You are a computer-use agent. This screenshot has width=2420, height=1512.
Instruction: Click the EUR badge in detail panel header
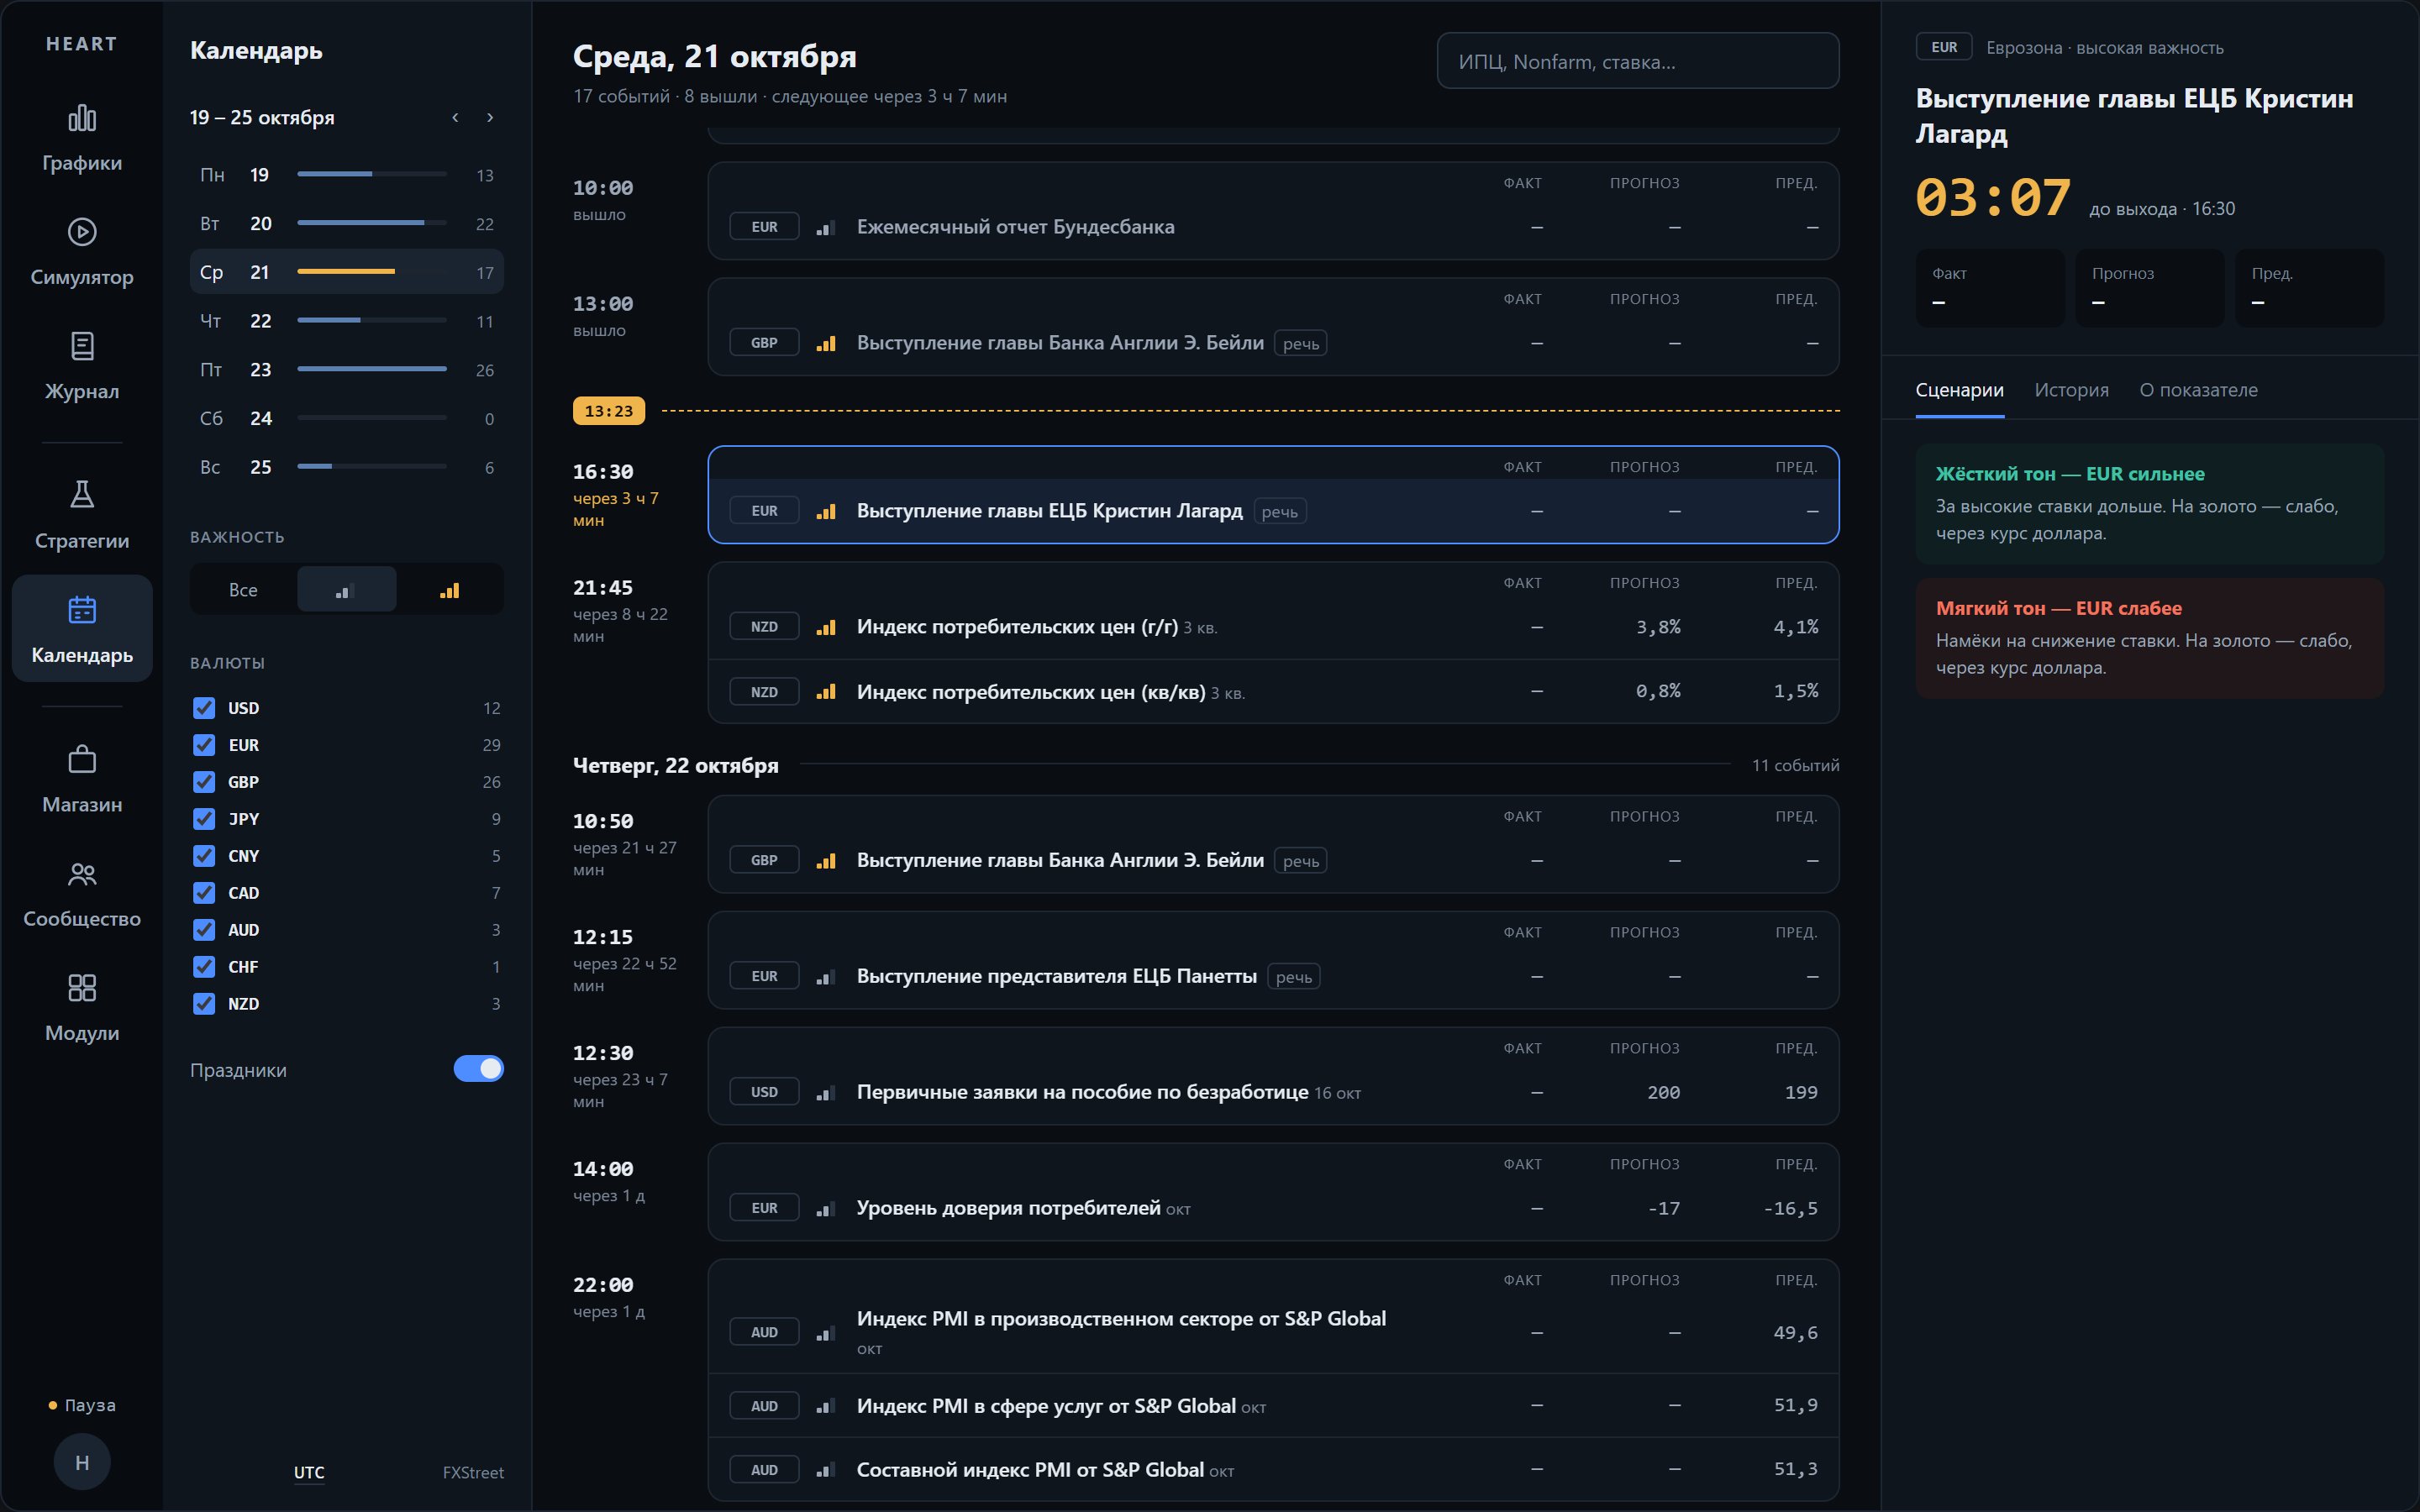tap(1944, 47)
